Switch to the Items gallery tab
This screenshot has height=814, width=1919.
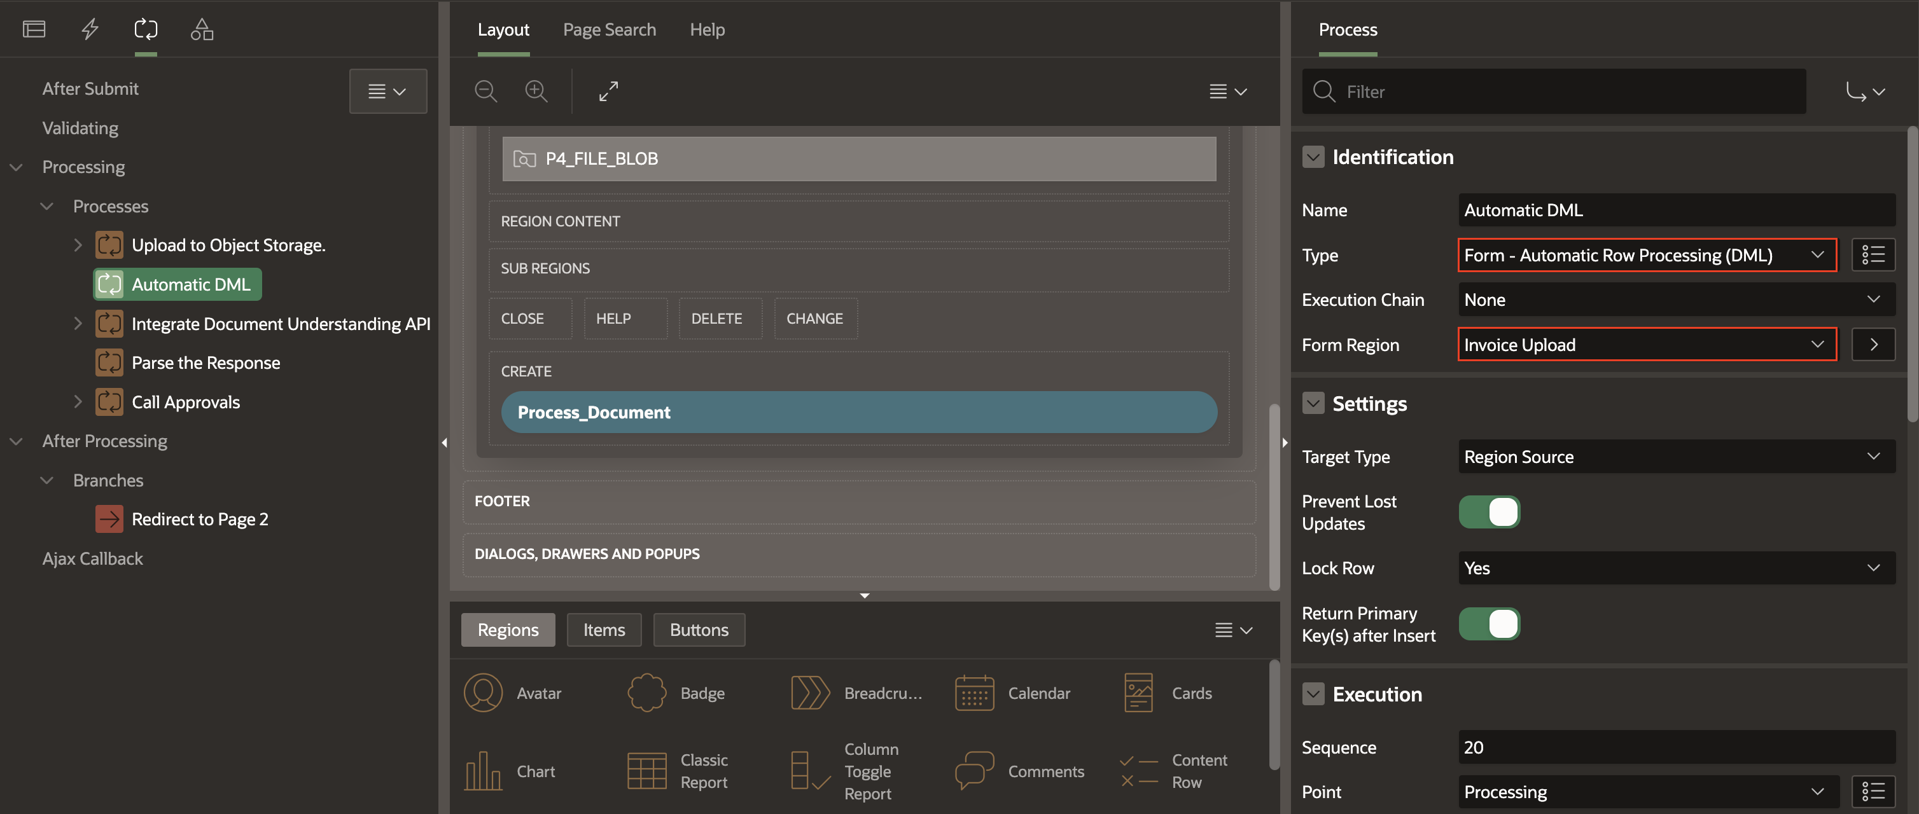coord(603,630)
